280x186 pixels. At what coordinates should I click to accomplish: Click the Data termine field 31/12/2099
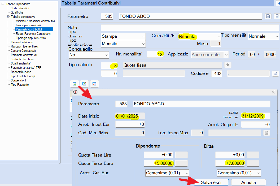pos(256,116)
